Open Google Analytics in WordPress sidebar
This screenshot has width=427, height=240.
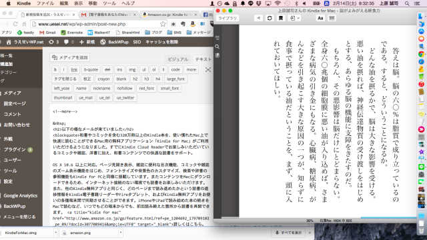pos(21,195)
